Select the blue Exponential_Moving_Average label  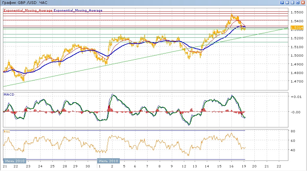[78, 10]
